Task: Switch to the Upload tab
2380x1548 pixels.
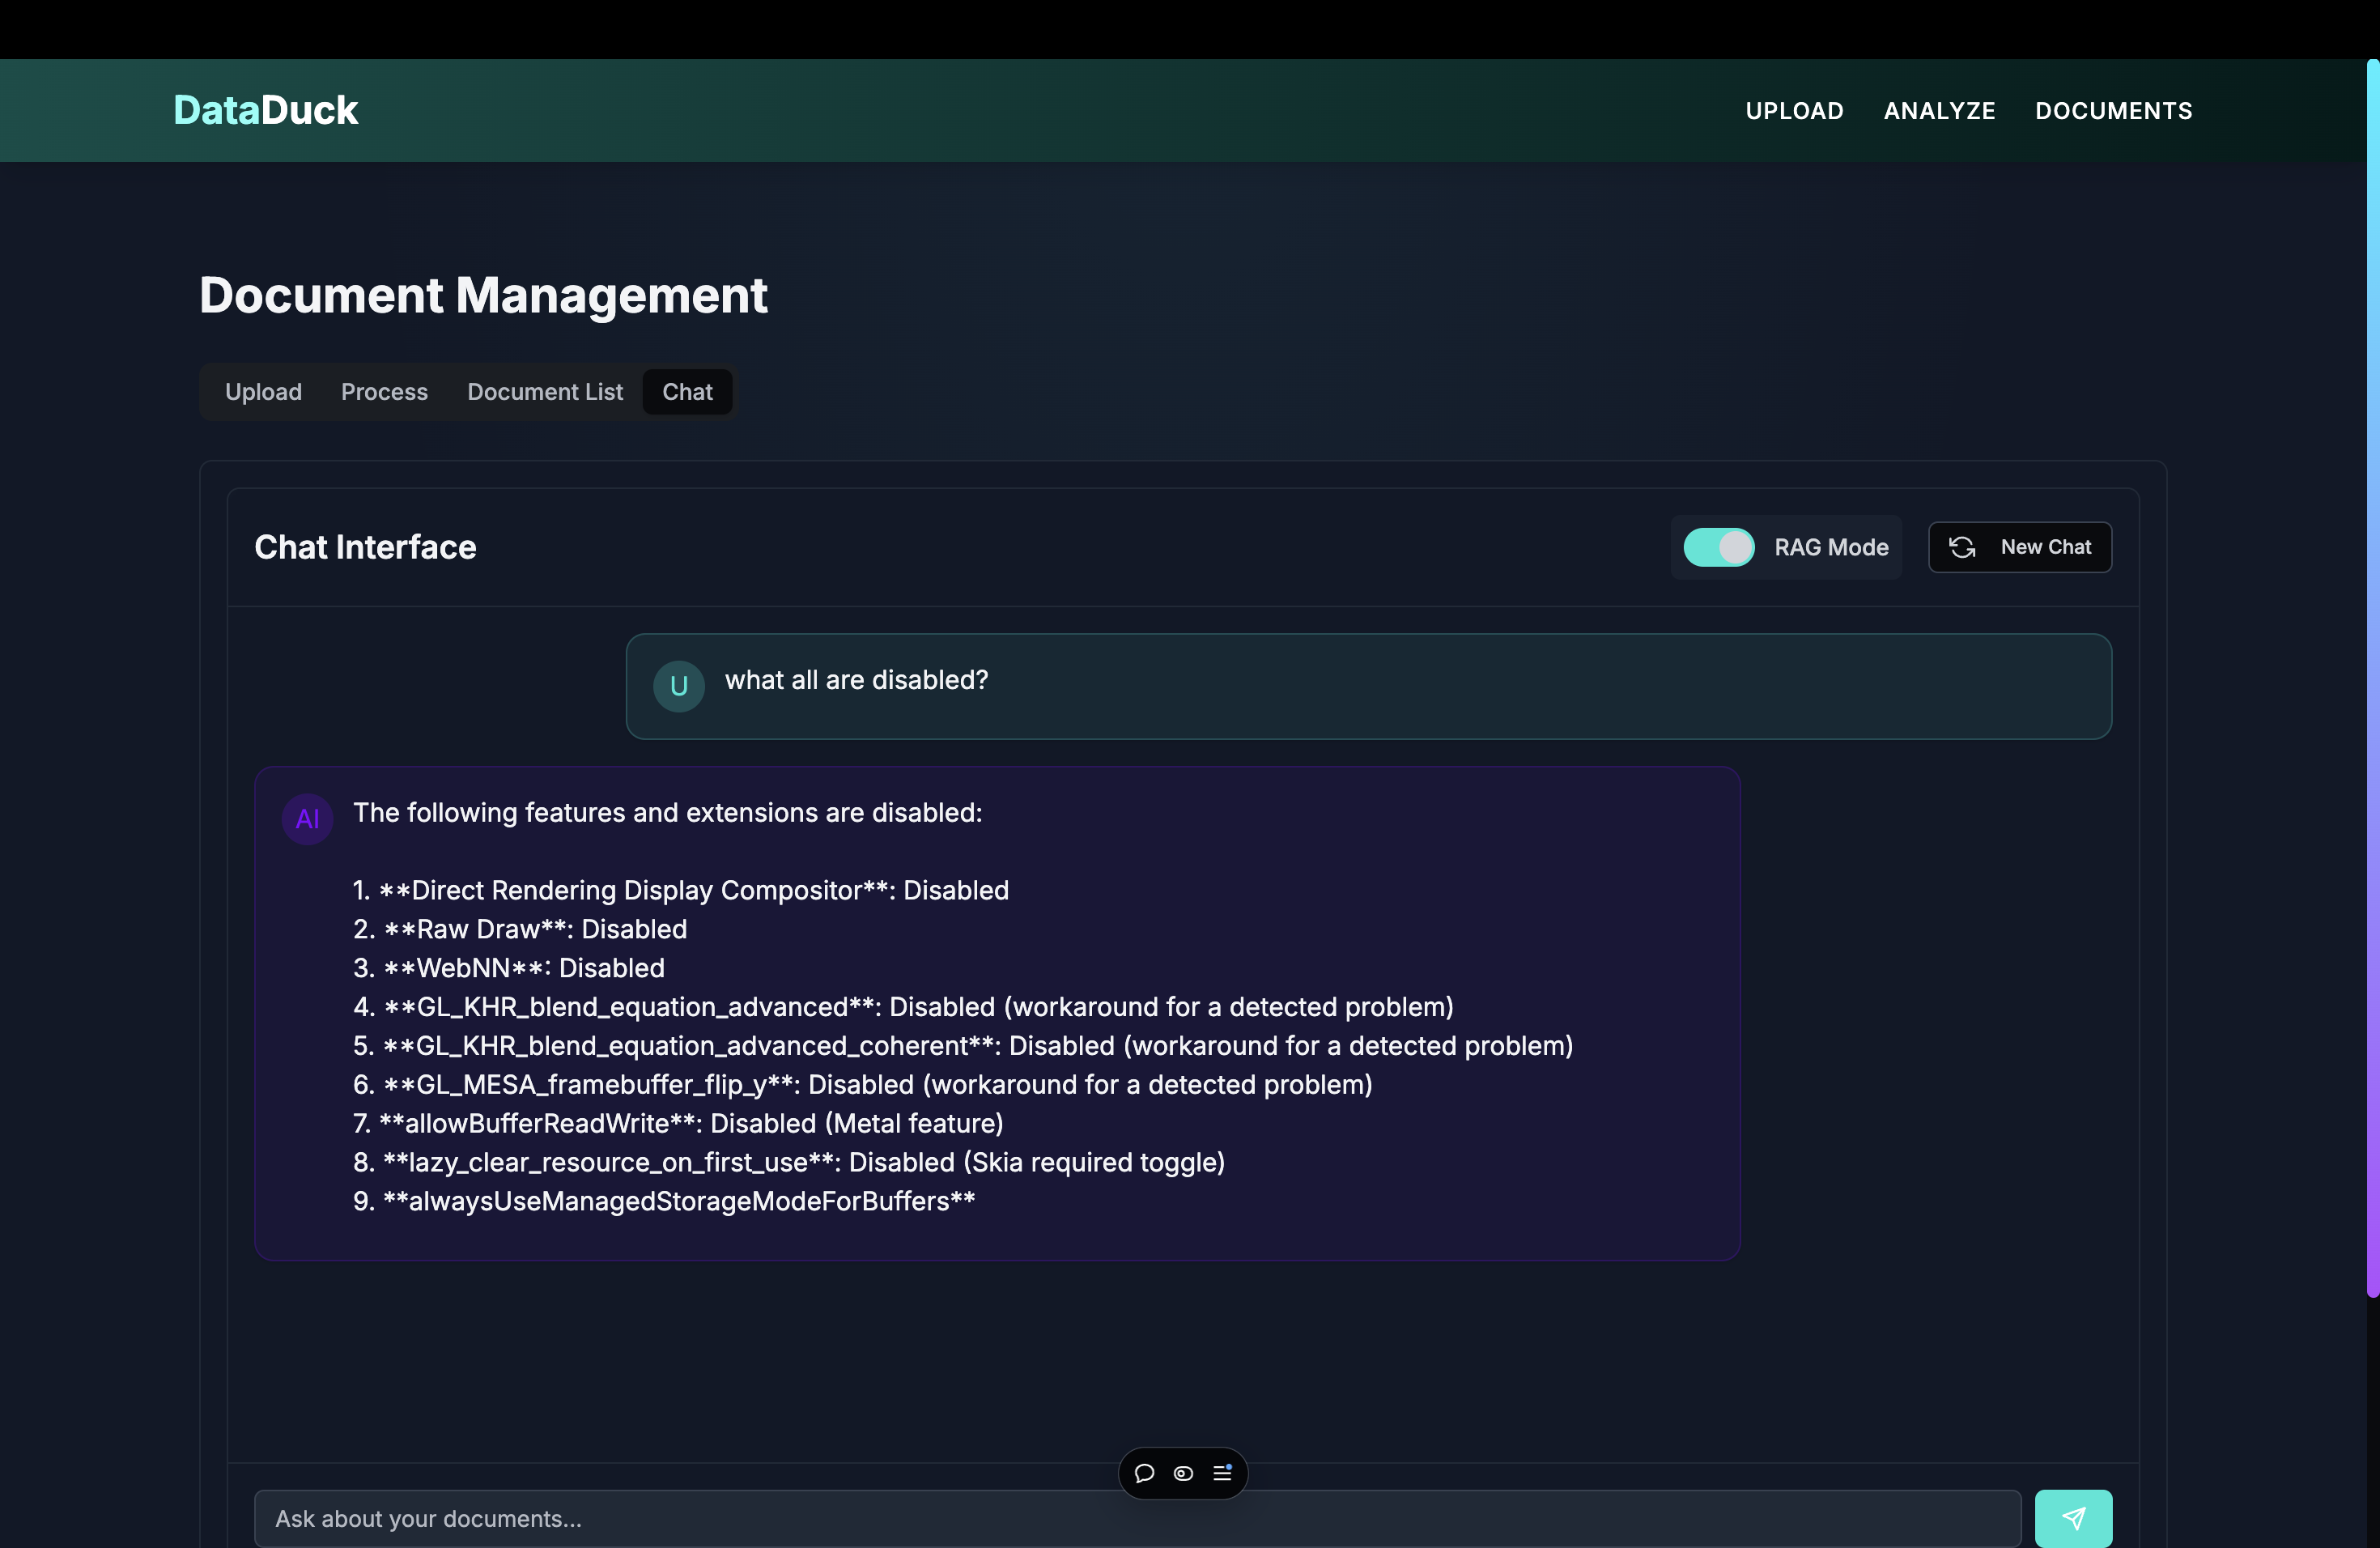Action: tap(263, 392)
